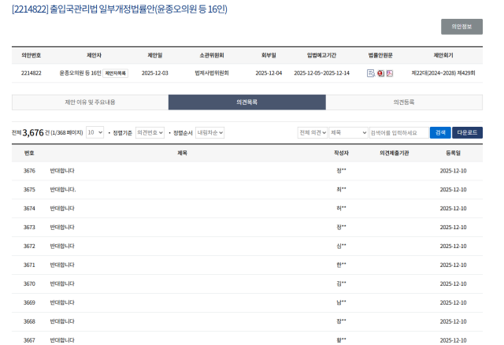Screen dimensions: 504x345
Task: Click the date 2025-12-10 in row 3676
Action: coord(454,171)
